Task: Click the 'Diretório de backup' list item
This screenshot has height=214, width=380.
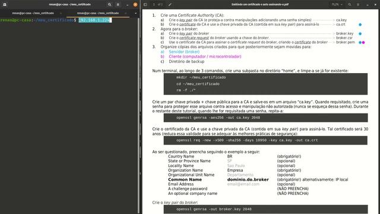Action: pos(186,62)
